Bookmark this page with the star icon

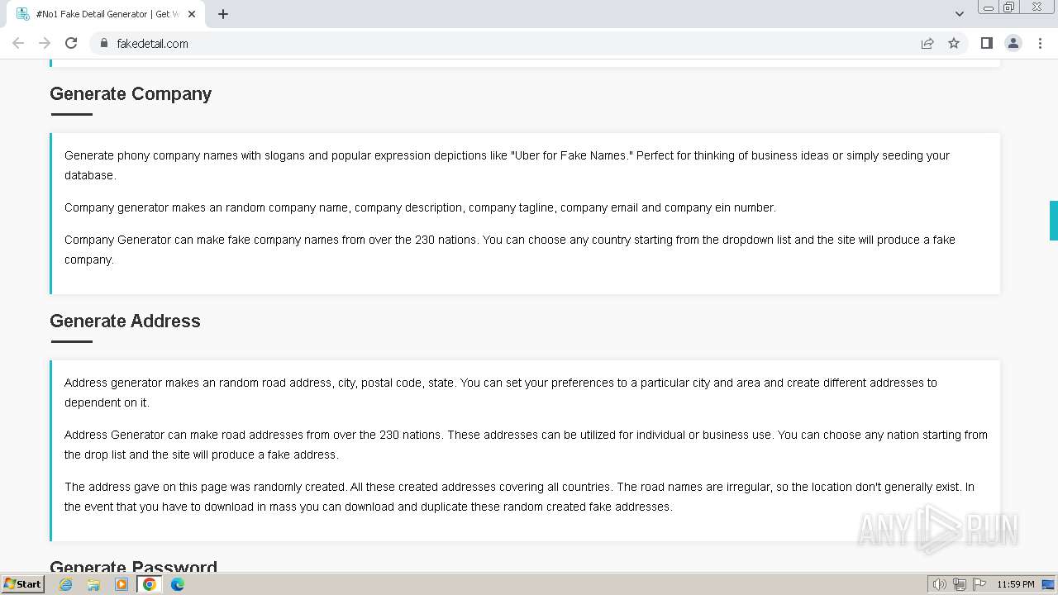954,43
